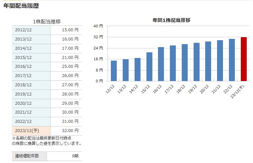Viewport: 253px width, 163px height.
Task: Click the blue 16/12 chart bar
Action: pyautogui.click(x=161, y=64)
